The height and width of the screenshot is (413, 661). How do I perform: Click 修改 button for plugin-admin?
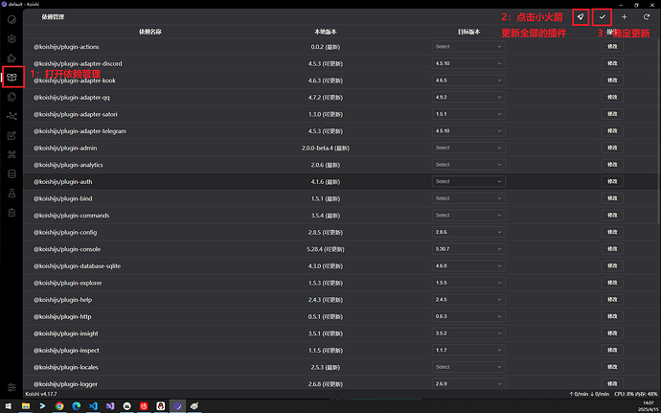coord(612,148)
